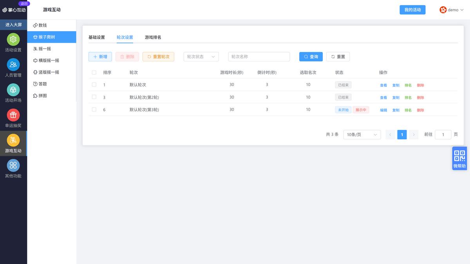Click the 未开始 status tag
470x264 pixels.
pos(343,110)
